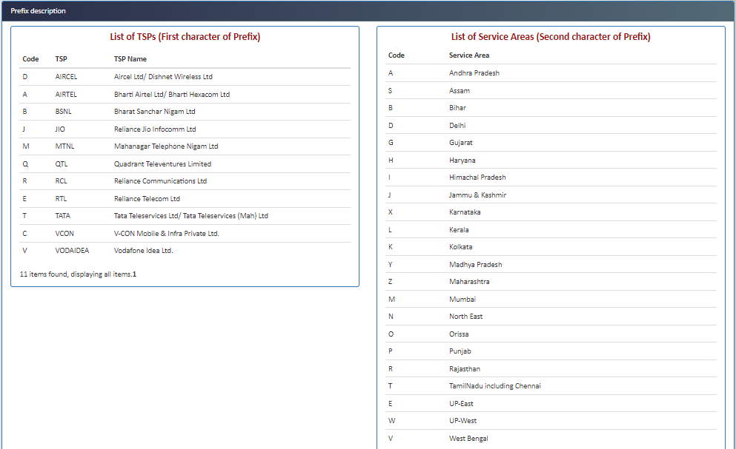
Task: Select the MTNL TSP cell
Action: click(x=64, y=146)
